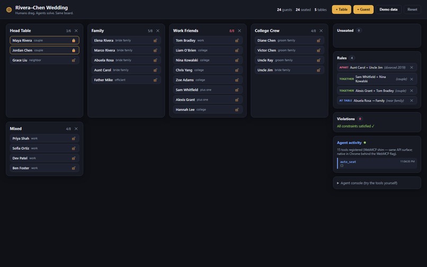The width and height of the screenshot is (427, 267).
Task: Click the 5 tables counter
Action: (321, 10)
